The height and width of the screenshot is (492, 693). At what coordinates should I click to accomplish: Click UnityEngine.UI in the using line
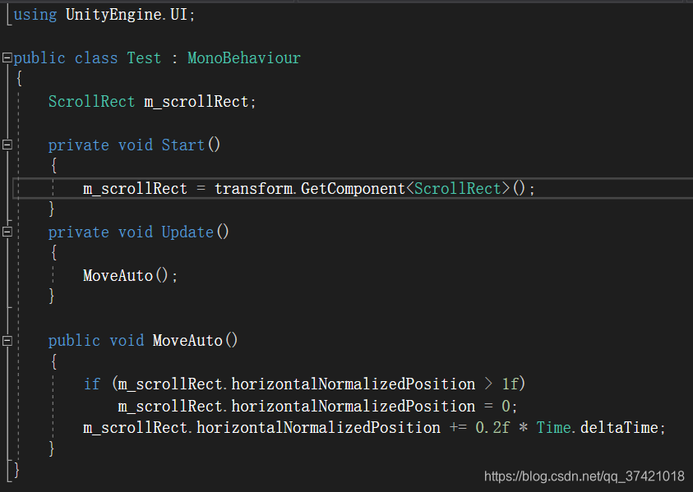pyautogui.click(x=127, y=15)
